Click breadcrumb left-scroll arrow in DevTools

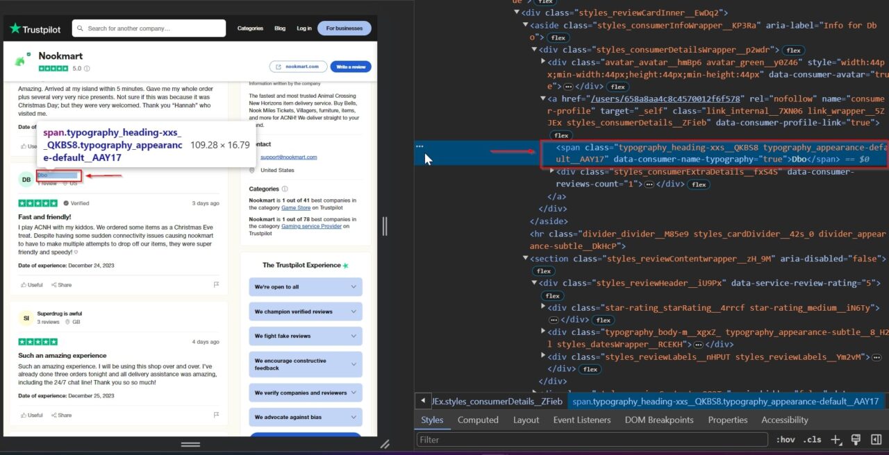coord(422,401)
